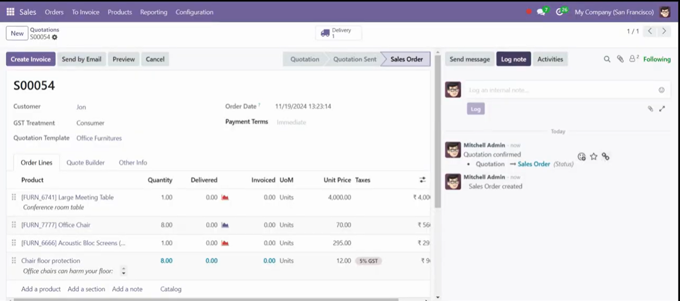This screenshot has height=301, width=680.
Task: Switch to the Other Info tab
Action: click(133, 163)
